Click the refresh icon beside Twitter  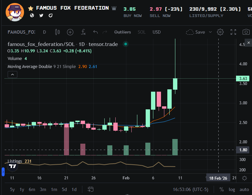pos(51,15)
